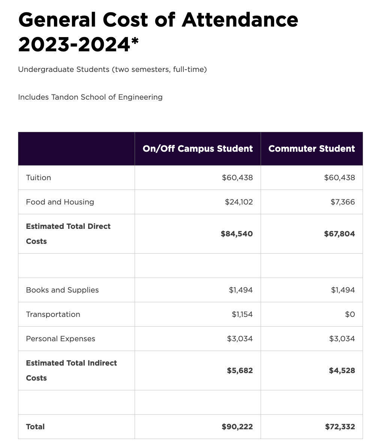Viewport: 384px width, 448px height.
Task: Select the Estimated Total Direct Costs label
Action: click(68, 233)
